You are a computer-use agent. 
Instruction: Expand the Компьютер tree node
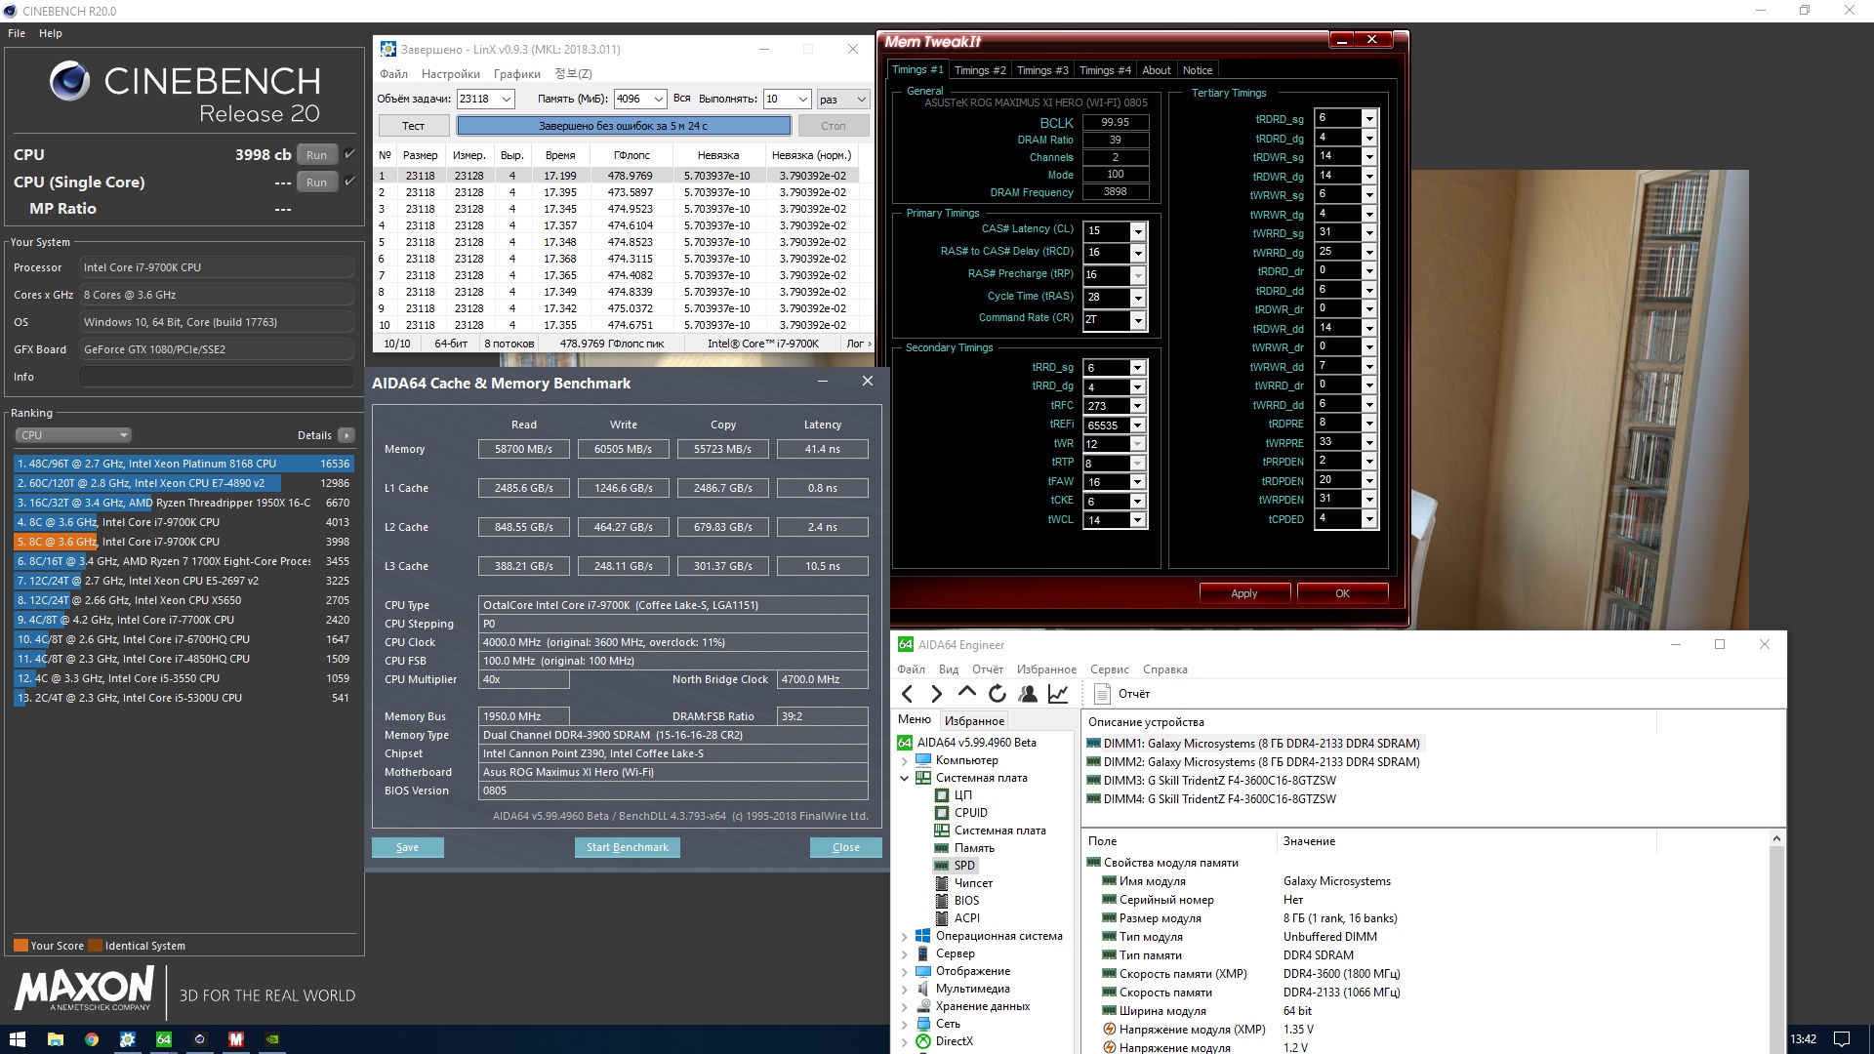[x=904, y=760]
